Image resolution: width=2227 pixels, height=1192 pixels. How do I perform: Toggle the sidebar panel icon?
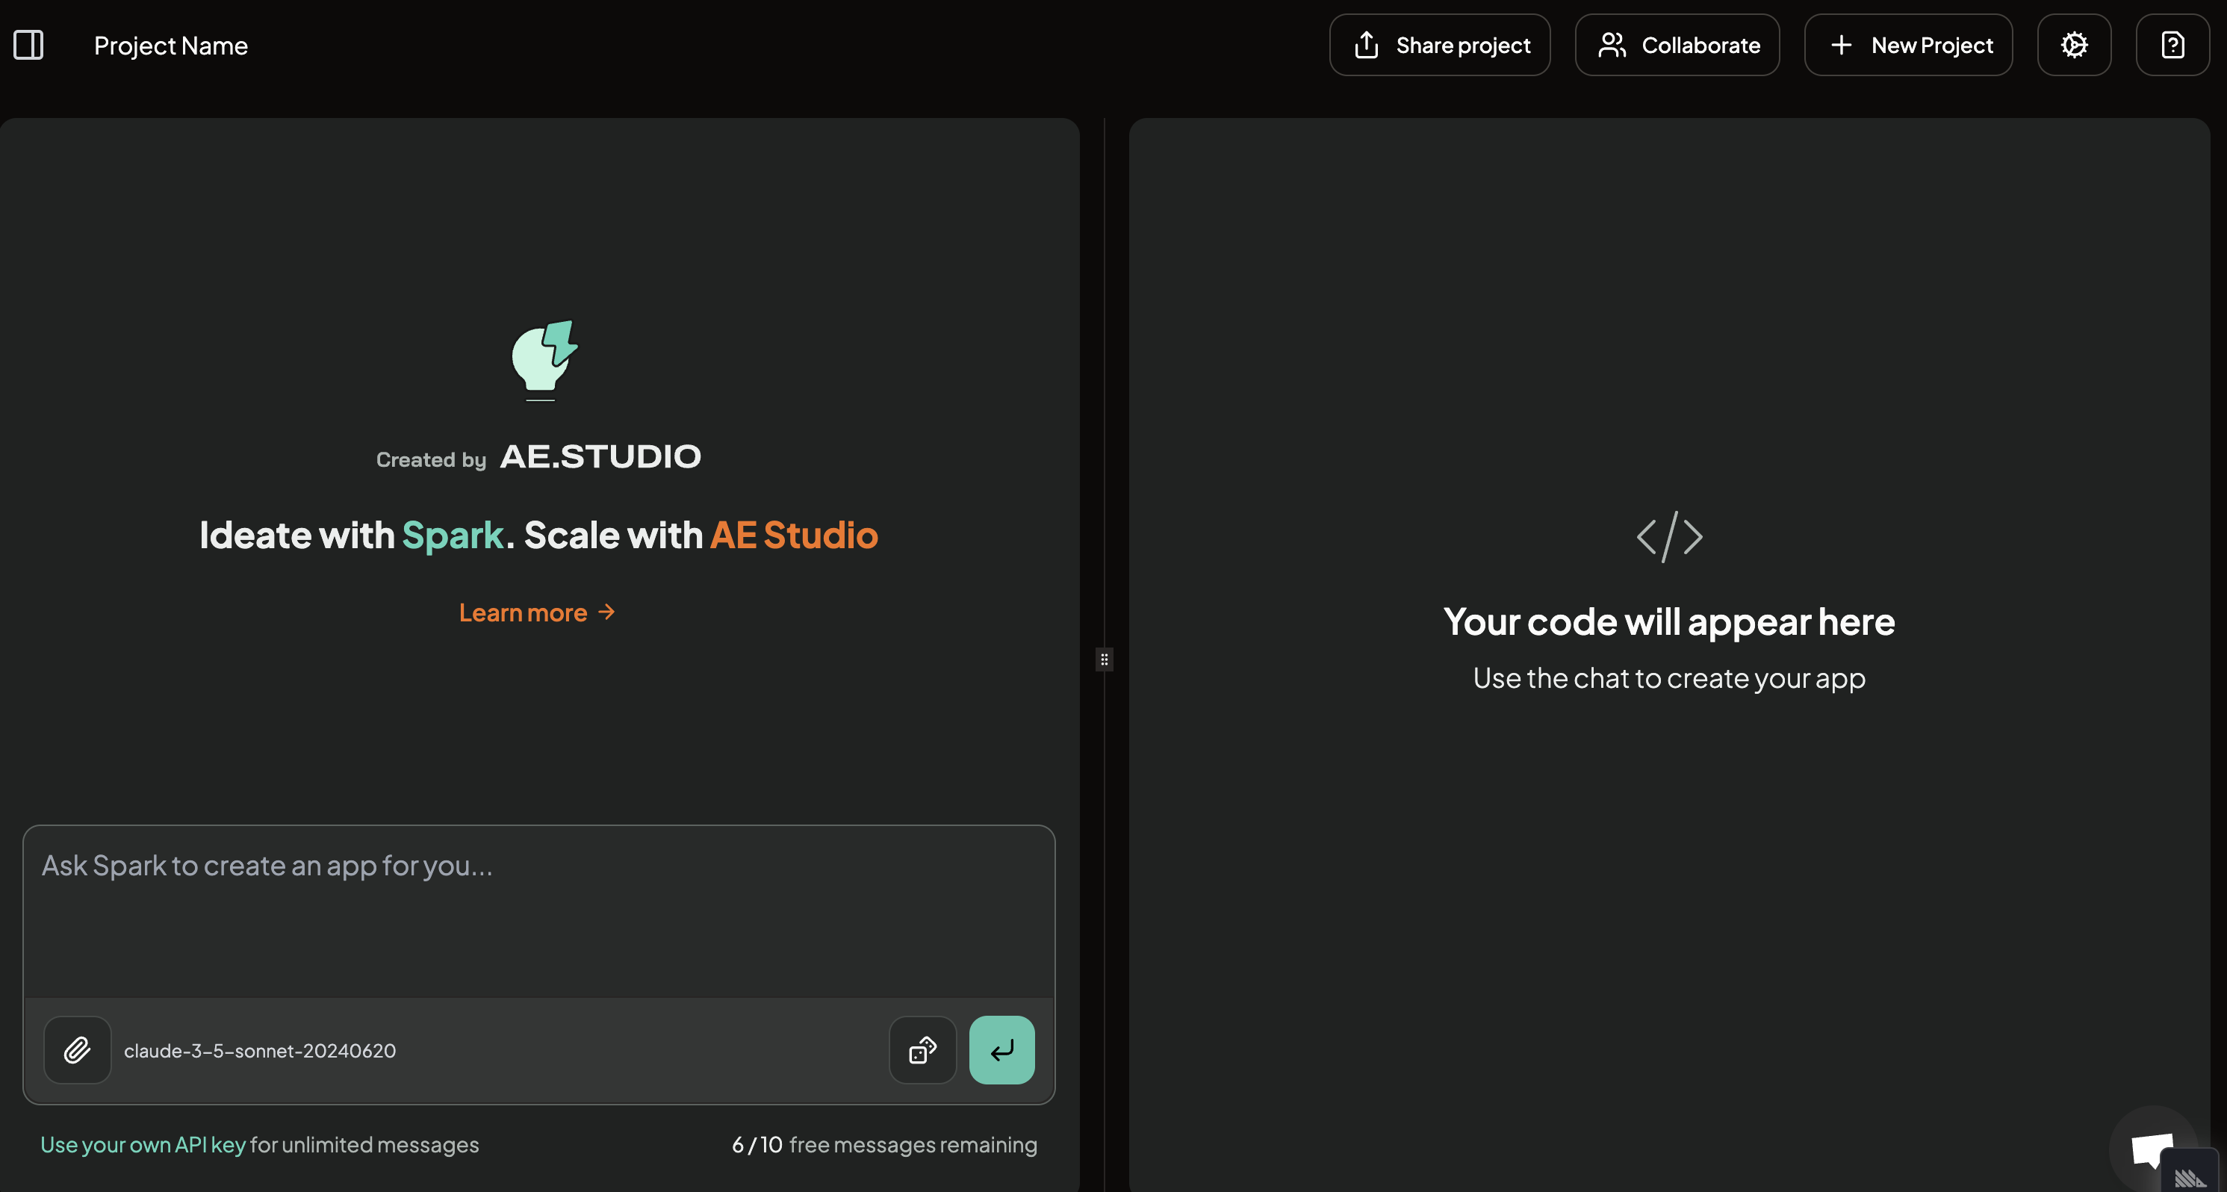(28, 45)
